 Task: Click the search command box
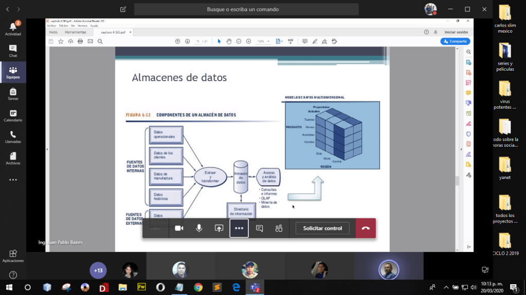(x=246, y=9)
